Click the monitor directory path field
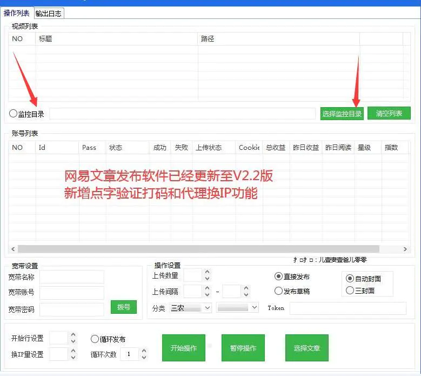 pos(182,114)
